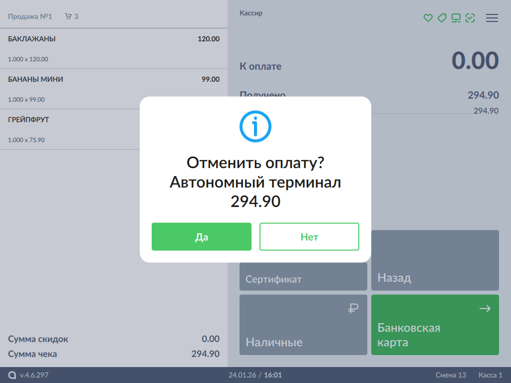This screenshot has width=511, height=383.
Task: Click the cart icon in sale header
Action: pos(68,16)
